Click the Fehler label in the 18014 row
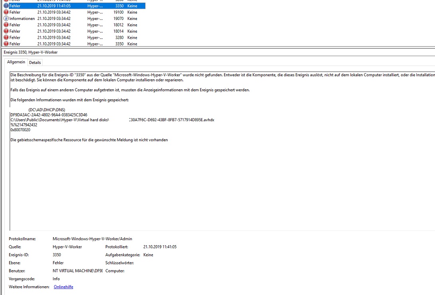Image resolution: width=435 pixels, height=295 pixels. pos(15,31)
